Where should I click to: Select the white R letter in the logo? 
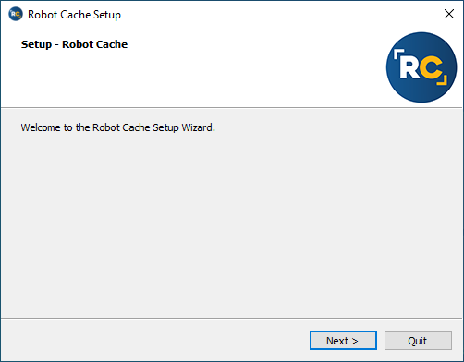click(409, 67)
